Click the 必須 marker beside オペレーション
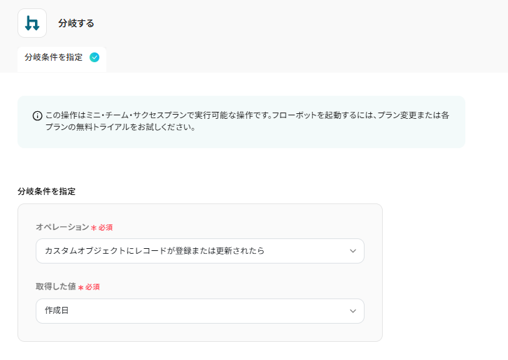This screenshot has width=508, height=360. [106, 228]
